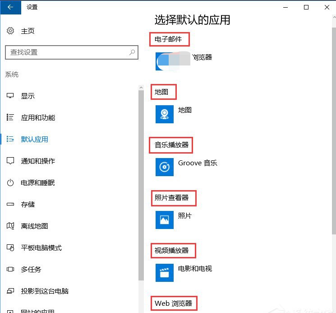Click the back arrow in title bar
The height and width of the screenshot is (313, 336).
click(10, 7)
